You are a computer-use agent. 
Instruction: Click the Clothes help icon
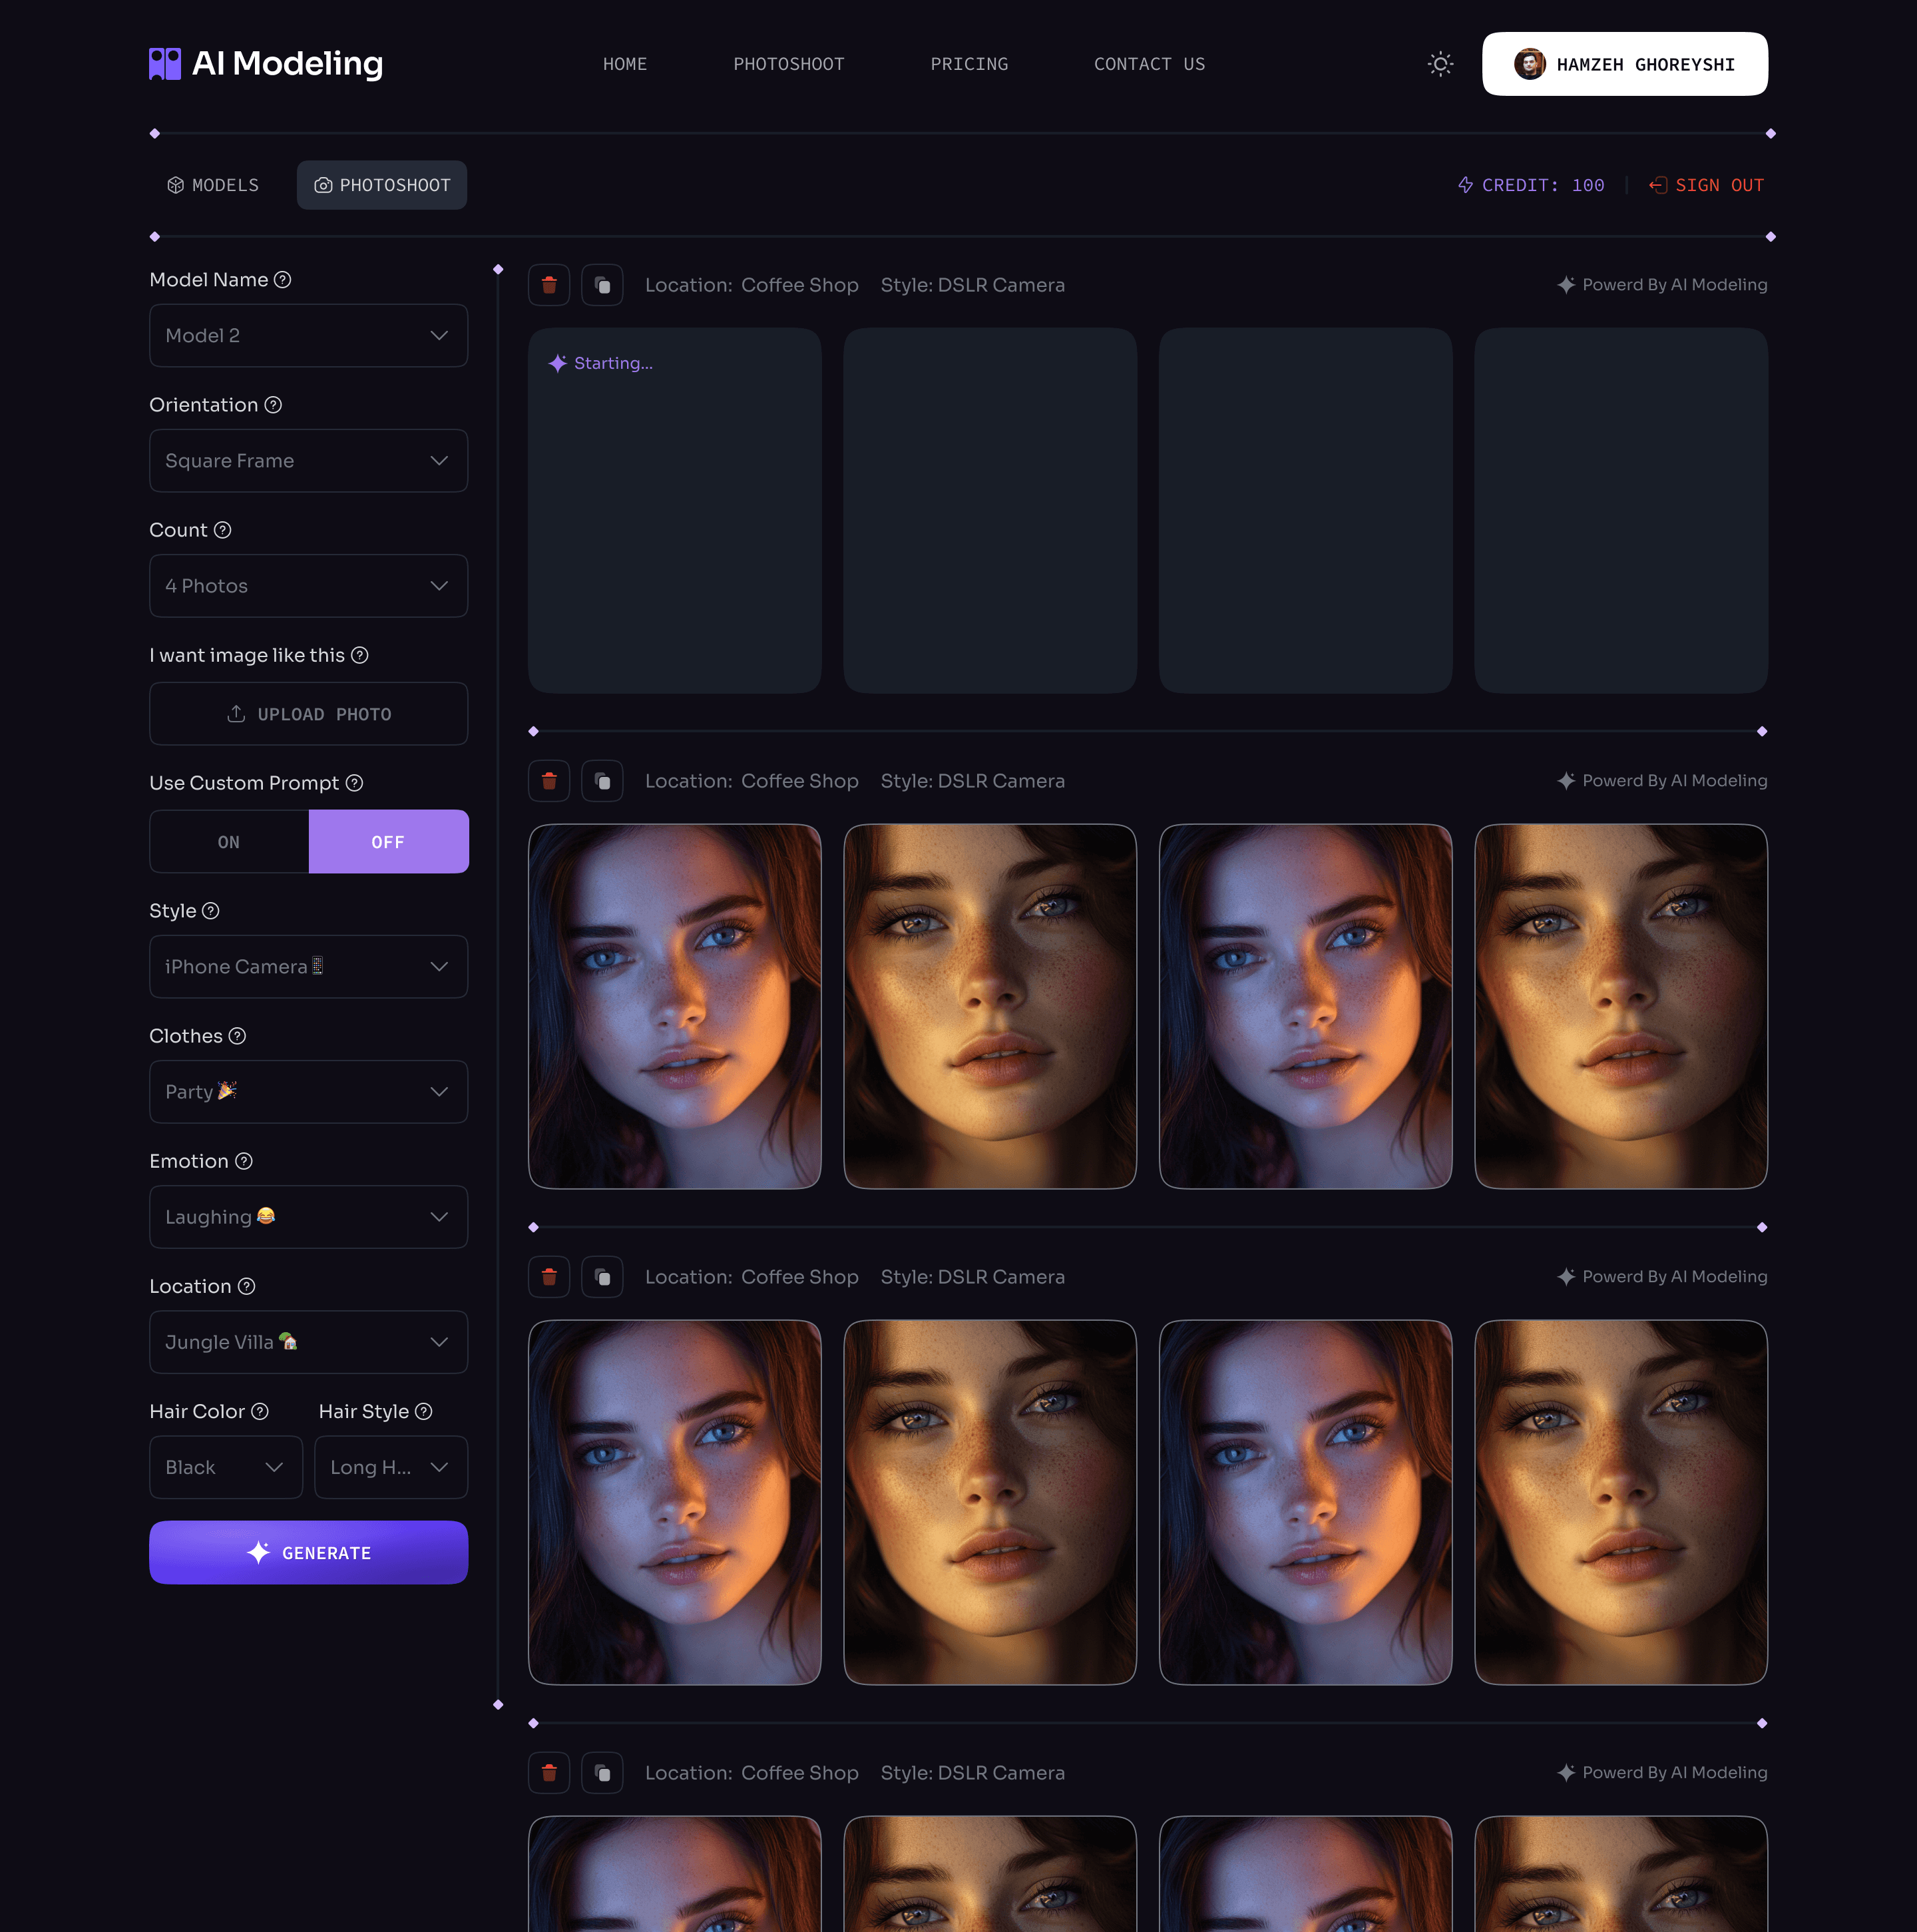point(237,1036)
